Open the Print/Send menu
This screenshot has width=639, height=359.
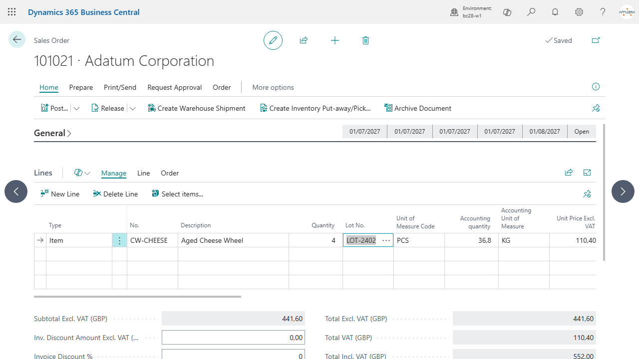[120, 87]
